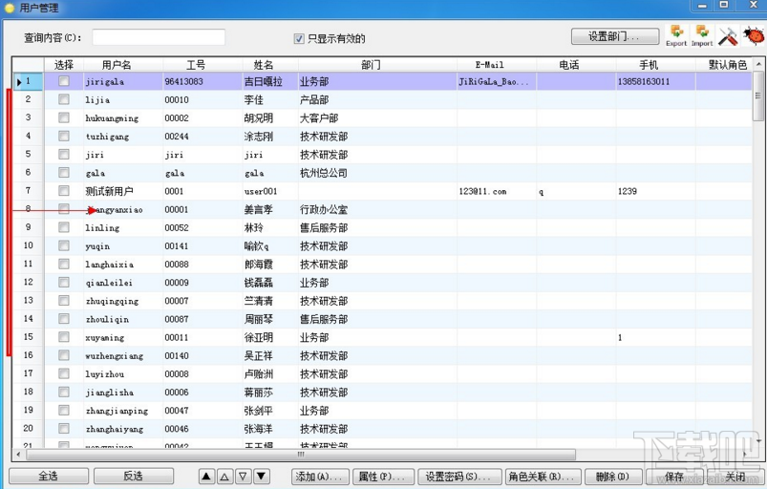Select the row header numbered 1
The width and height of the screenshot is (767, 489).
pos(28,81)
